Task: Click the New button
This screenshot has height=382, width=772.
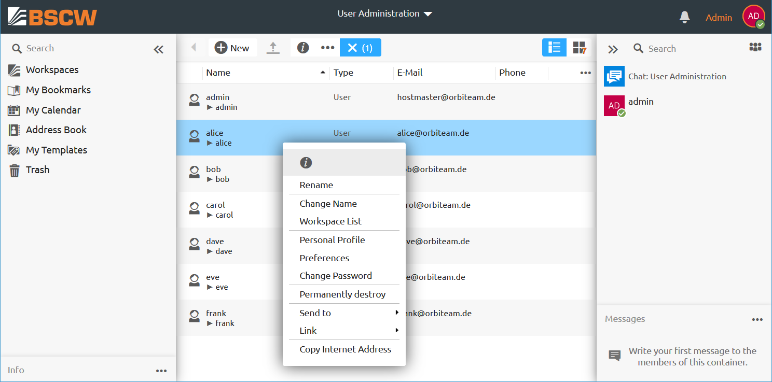Action: (232, 48)
